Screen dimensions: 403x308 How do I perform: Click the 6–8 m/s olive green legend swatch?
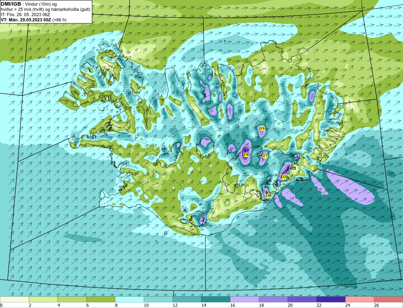coord(101,299)
